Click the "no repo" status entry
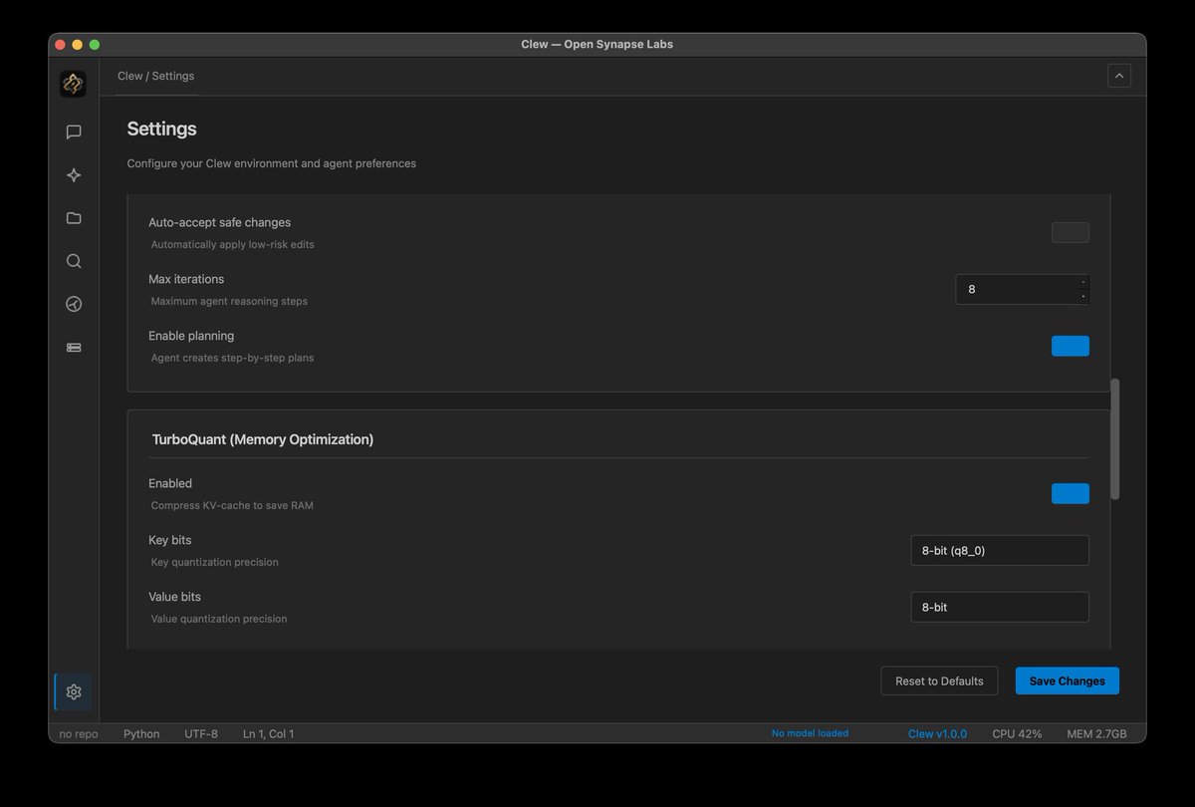 (79, 734)
